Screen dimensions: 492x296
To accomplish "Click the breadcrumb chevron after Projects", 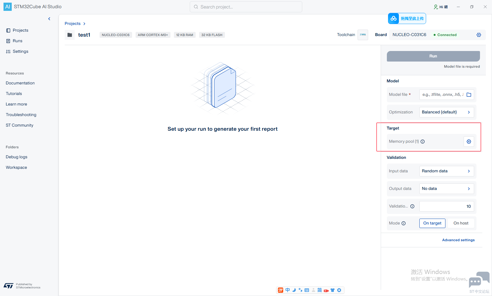I will click(x=84, y=24).
